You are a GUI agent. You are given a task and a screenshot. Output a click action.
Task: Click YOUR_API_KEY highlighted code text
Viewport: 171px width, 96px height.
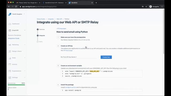(x=94, y=71)
